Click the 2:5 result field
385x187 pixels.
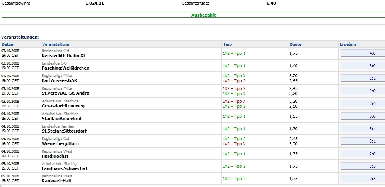click(363, 178)
